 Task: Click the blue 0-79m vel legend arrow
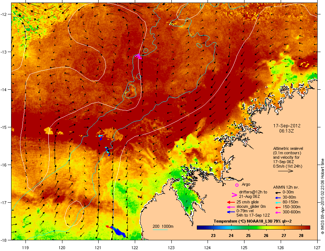coord(231,212)
